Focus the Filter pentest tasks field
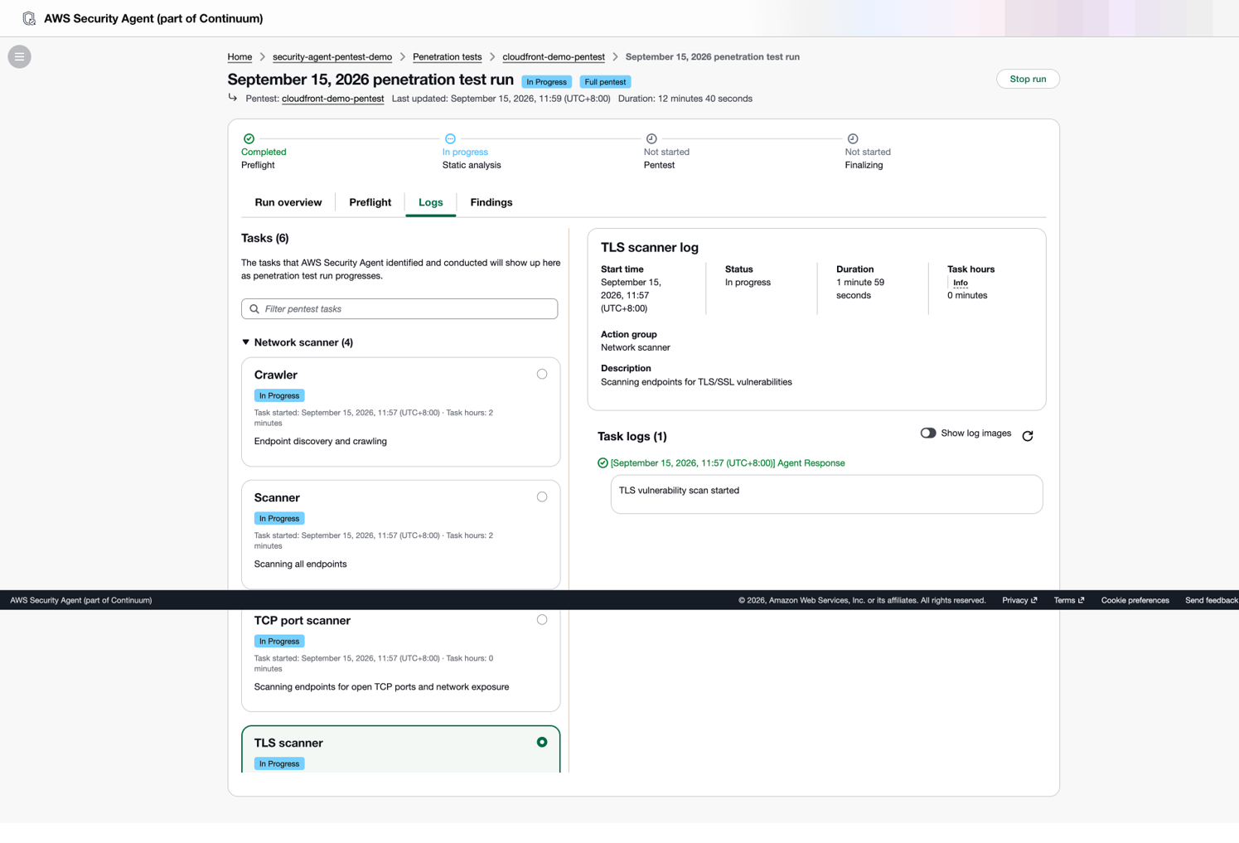 [399, 309]
